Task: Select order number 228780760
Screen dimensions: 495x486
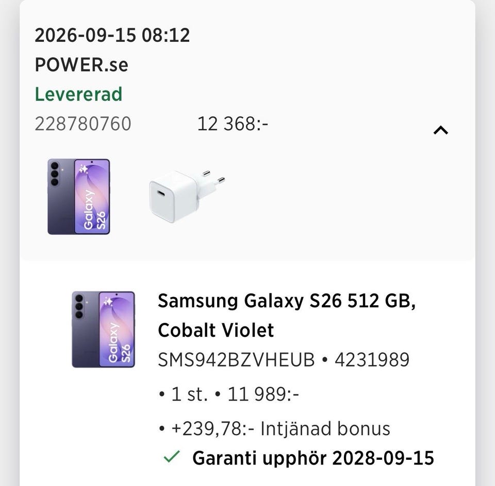Action: [x=82, y=124]
